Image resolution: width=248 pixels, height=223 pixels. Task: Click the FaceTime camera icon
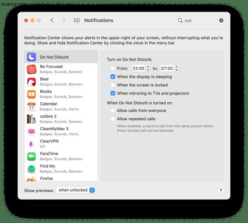click(x=31, y=156)
